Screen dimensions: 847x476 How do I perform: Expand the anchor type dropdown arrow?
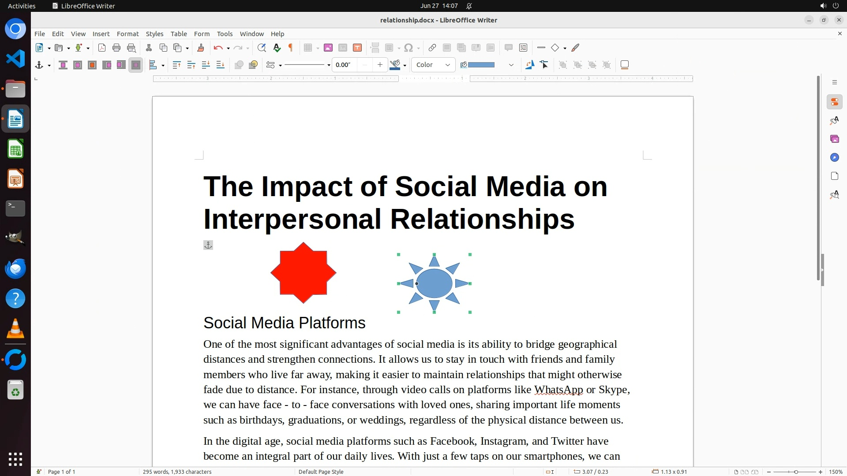click(x=49, y=65)
